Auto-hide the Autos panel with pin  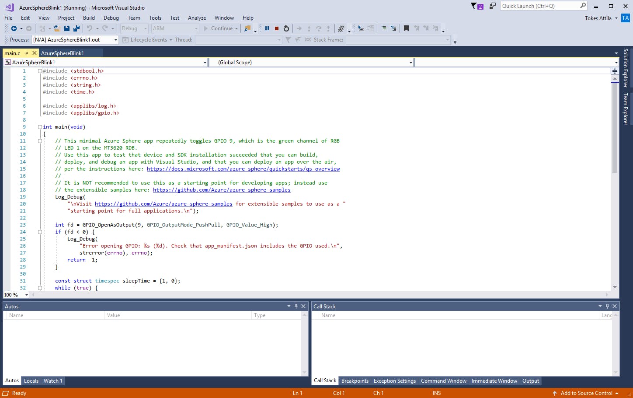click(296, 306)
